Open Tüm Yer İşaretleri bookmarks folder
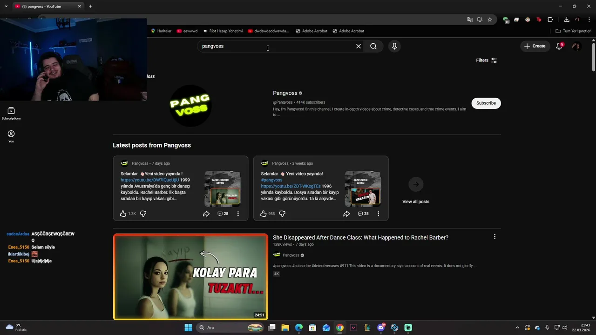The height and width of the screenshot is (335, 596). pos(574,31)
